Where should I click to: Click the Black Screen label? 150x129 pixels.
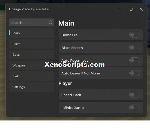(x=72, y=48)
